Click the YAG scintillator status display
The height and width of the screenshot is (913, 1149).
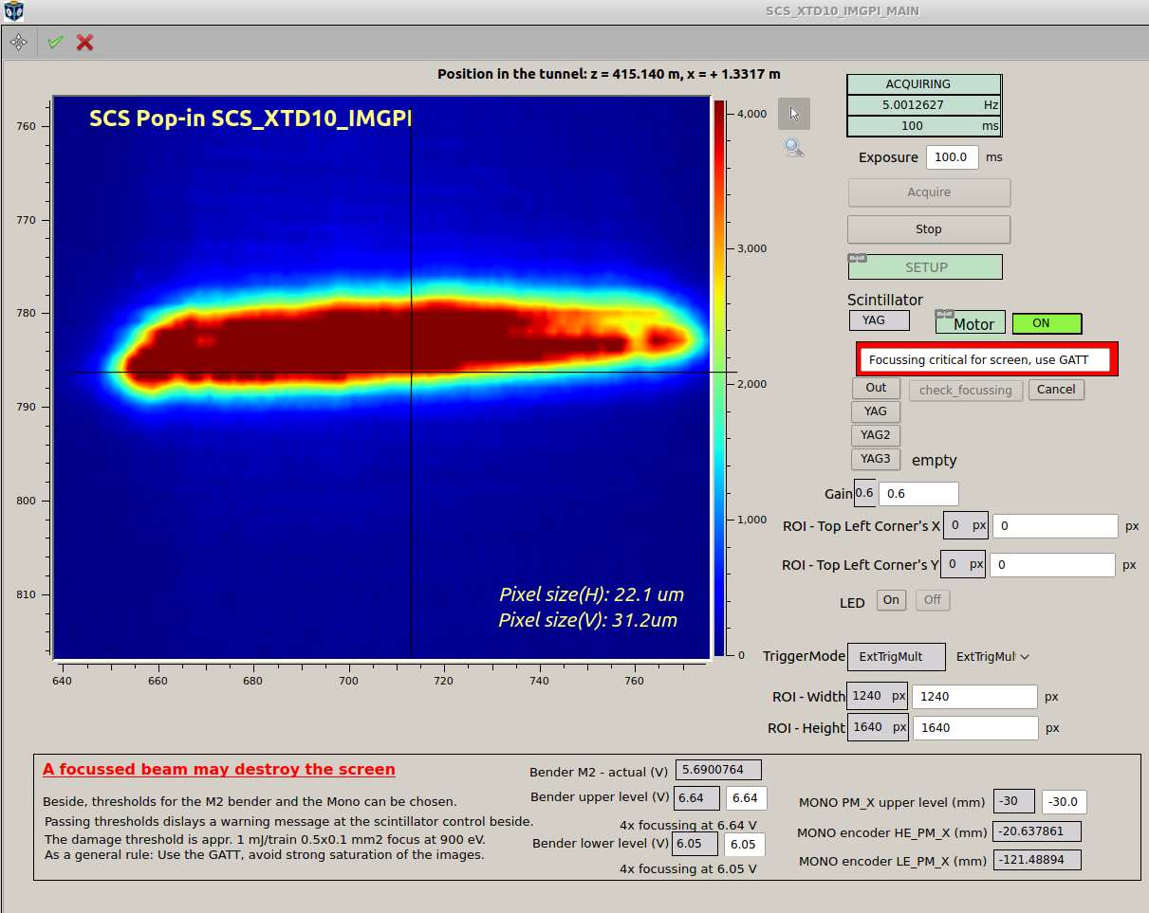880,320
